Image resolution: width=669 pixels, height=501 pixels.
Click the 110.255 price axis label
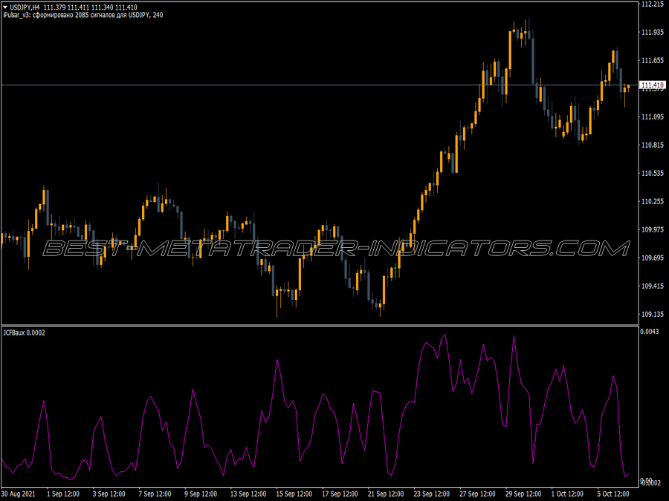pos(653,201)
